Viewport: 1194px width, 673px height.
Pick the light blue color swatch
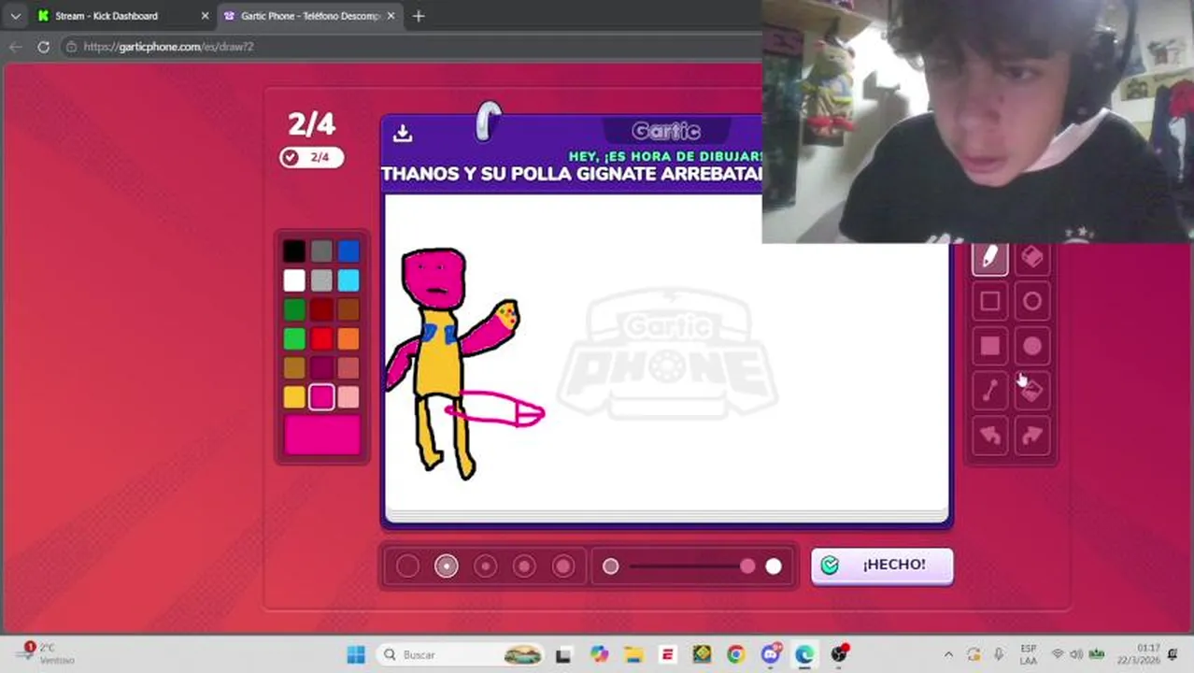coord(348,279)
